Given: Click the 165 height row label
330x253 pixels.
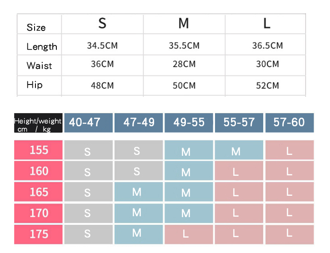Looking at the screenshot, I should click(x=39, y=192).
